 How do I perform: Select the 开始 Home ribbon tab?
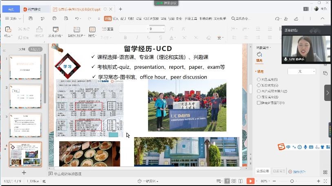[108, 18]
